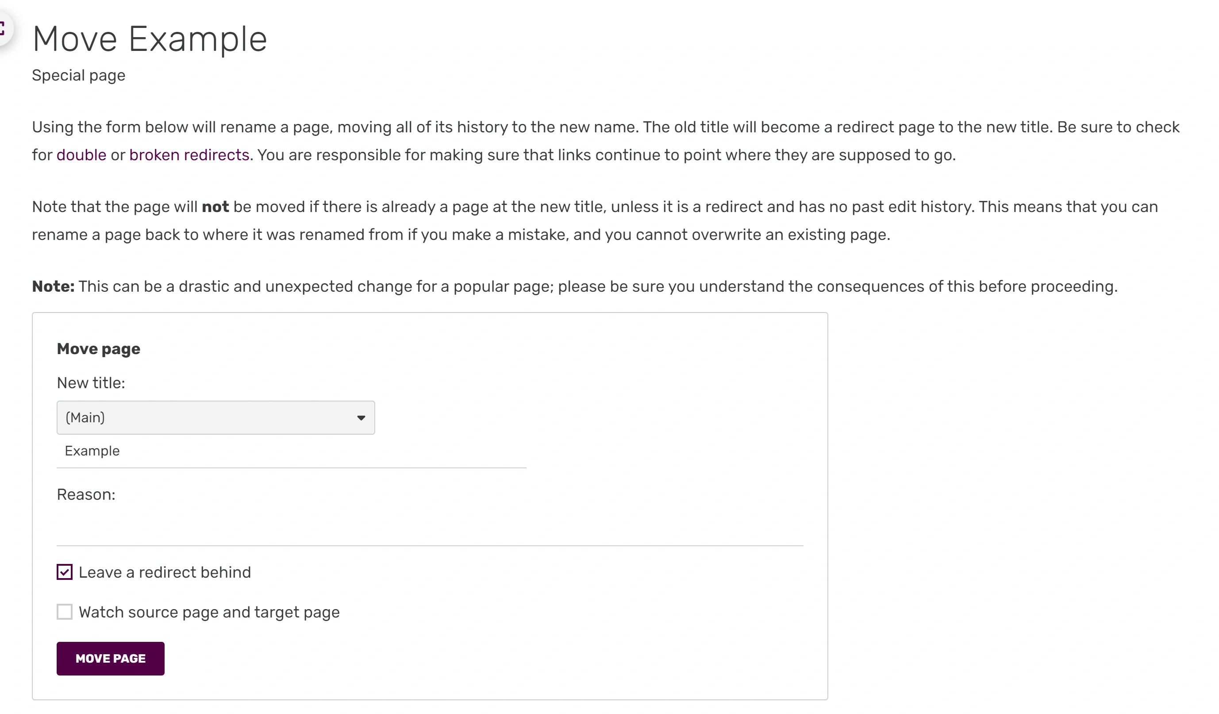Click the checkmark inside the redirect checkbox
Image resolution: width=1219 pixels, height=714 pixels.
pos(64,572)
